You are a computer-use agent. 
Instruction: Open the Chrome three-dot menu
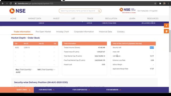[x=168, y=3]
